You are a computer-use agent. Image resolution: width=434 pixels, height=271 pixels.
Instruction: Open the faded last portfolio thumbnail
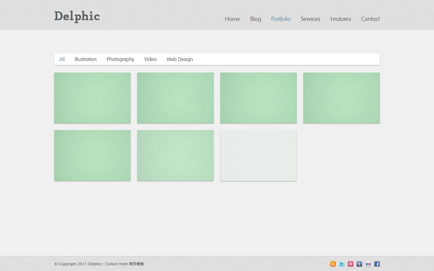pyautogui.click(x=258, y=155)
